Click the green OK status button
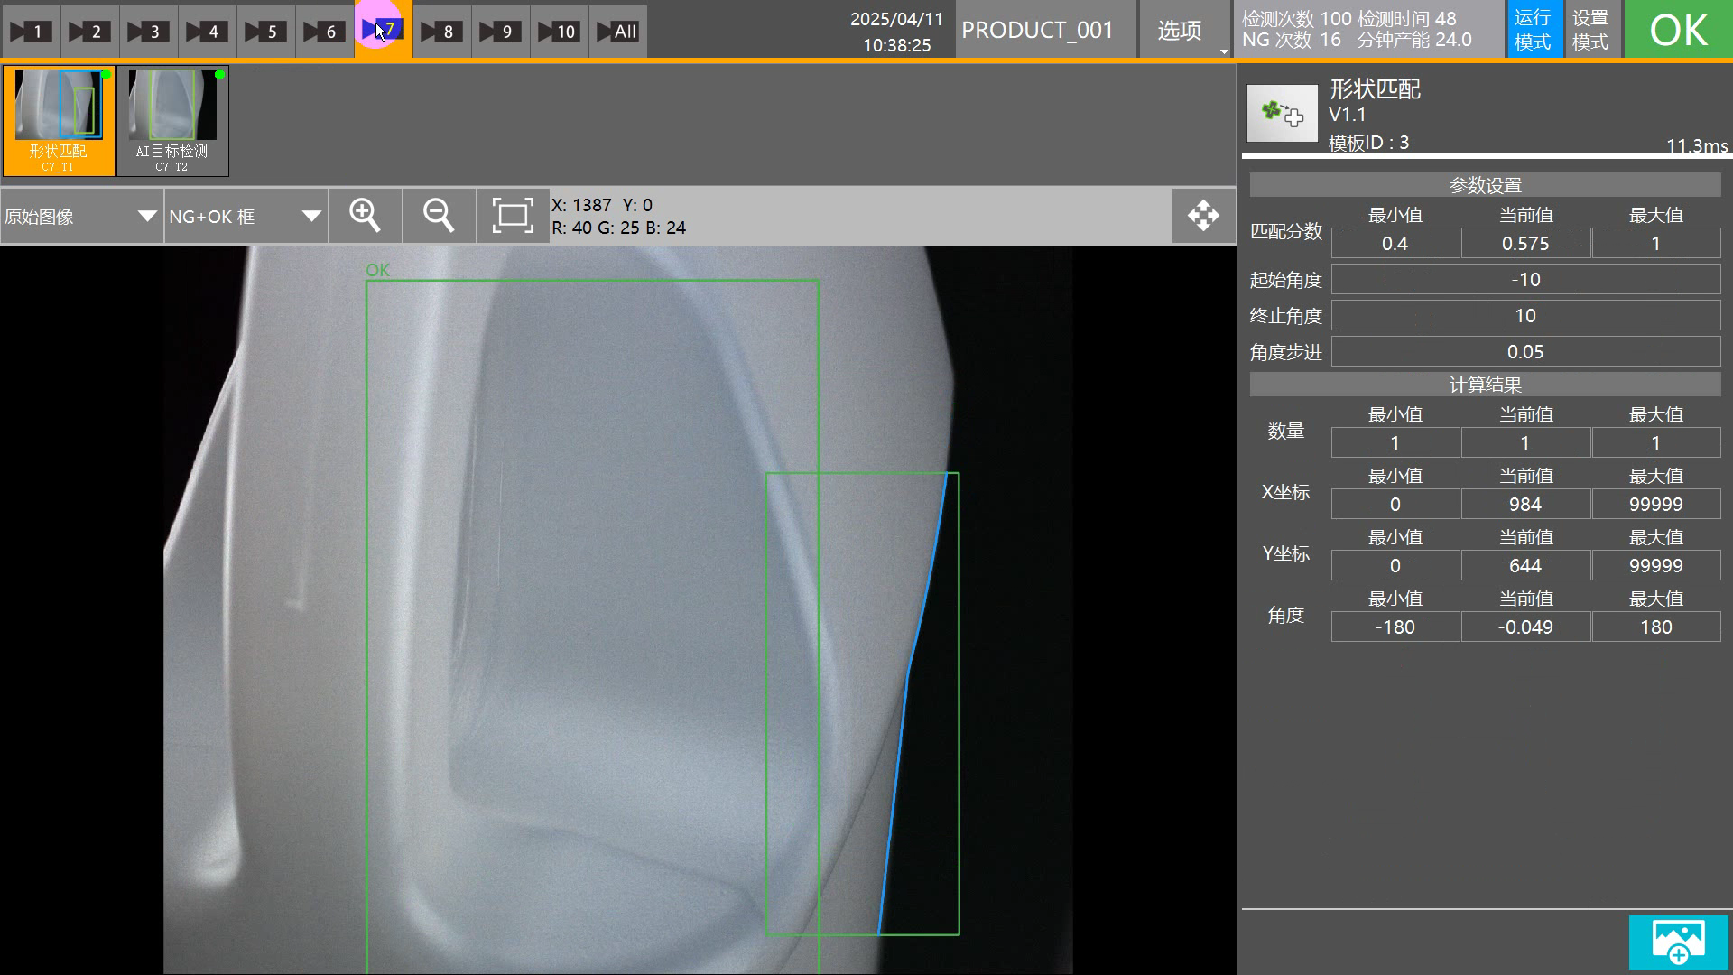Screen dimensions: 1733x975 (x=1677, y=30)
